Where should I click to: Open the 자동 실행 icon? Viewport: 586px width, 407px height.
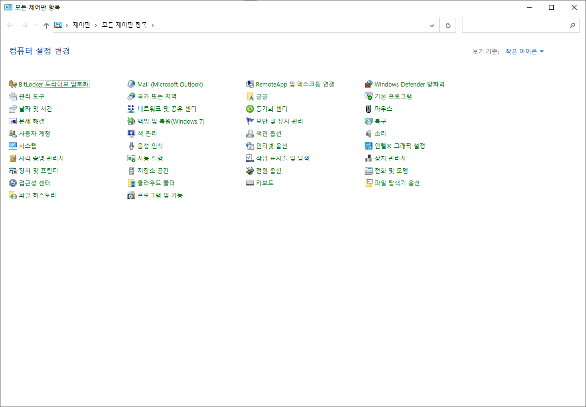[131, 158]
